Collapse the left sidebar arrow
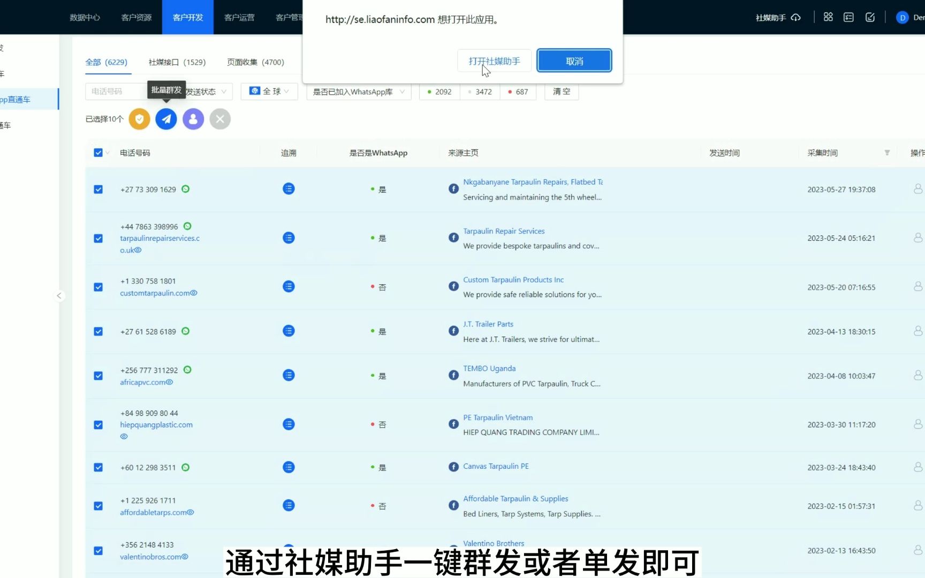The height and width of the screenshot is (578, 925). 59,295
